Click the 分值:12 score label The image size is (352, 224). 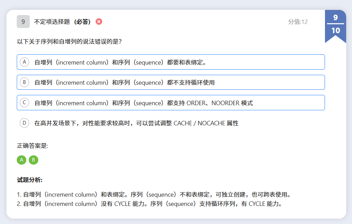tap(298, 22)
